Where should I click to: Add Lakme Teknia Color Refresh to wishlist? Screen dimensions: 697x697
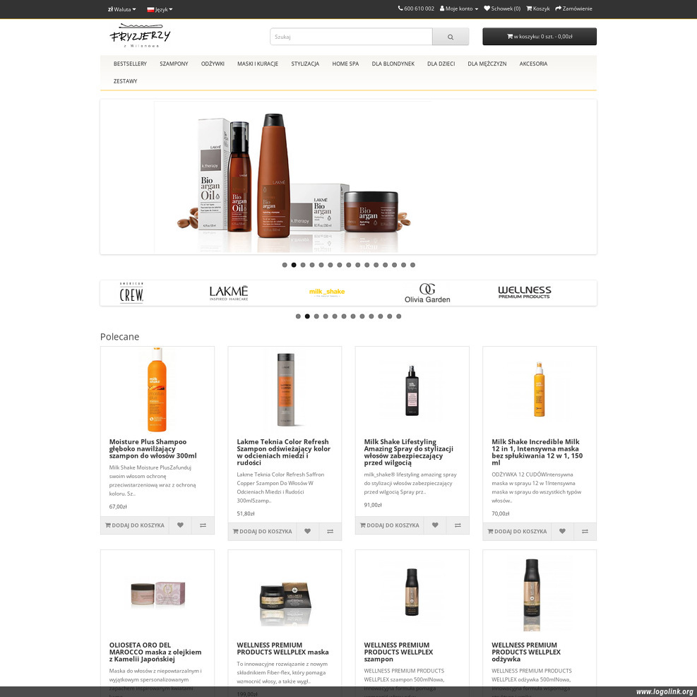pos(308,531)
